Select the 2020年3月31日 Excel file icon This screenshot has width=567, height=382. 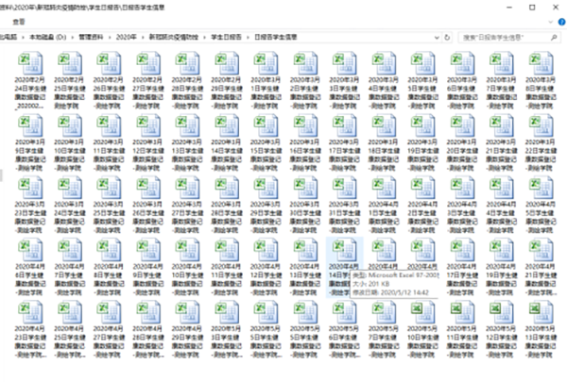tap(345, 188)
